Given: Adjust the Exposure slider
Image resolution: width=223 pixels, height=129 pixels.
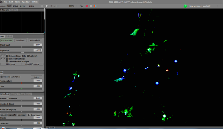Looking at the screenshot, I should [x=21, y=53].
